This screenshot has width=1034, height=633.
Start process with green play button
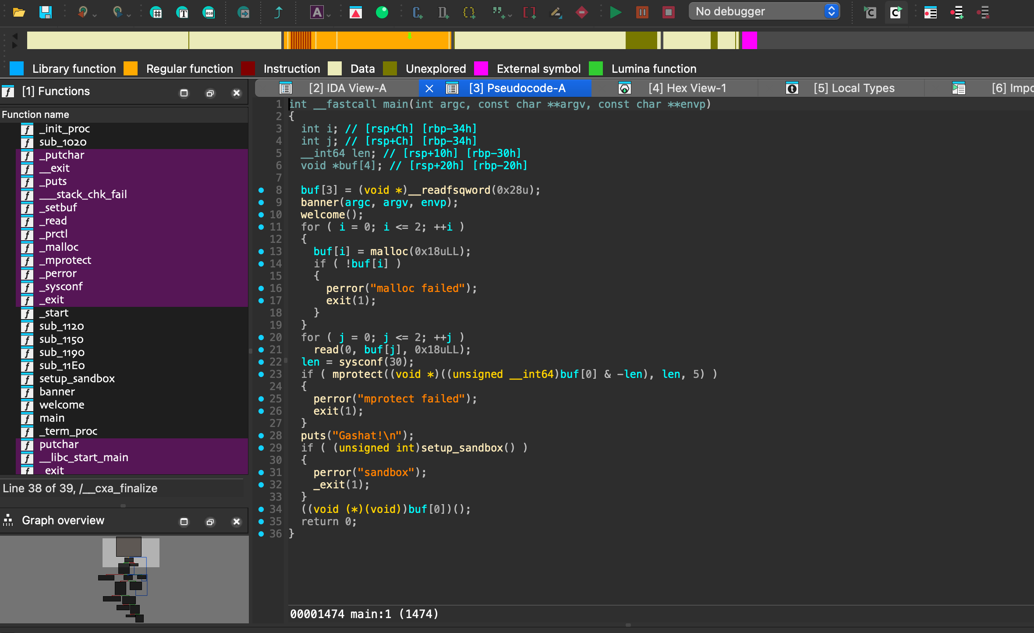[x=616, y=12]
